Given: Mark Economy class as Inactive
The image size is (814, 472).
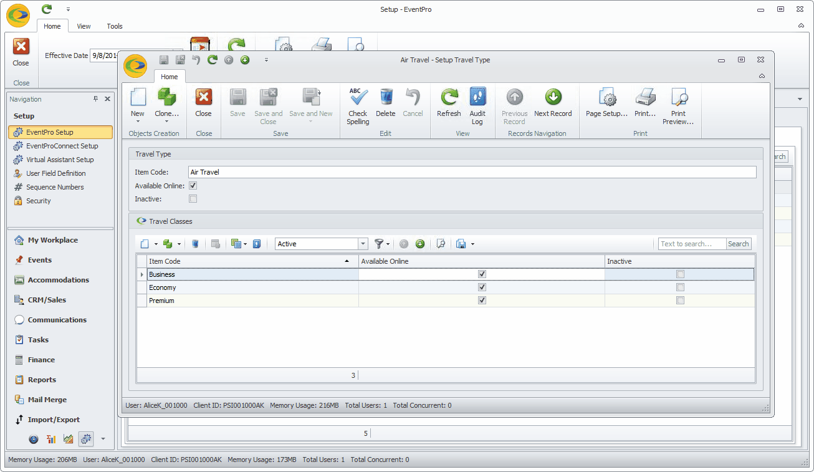Looking at the screenshot, I should 681,287.
